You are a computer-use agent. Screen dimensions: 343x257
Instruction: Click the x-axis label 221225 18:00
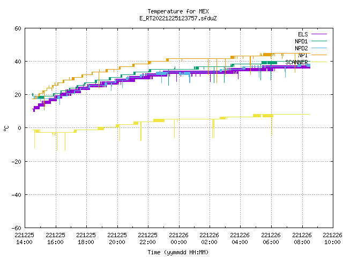pyautogui.click(x=86, y=239)
